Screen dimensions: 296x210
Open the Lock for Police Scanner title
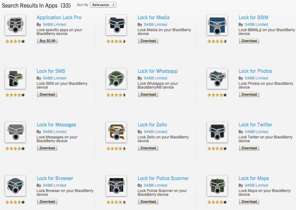(163, 178)
